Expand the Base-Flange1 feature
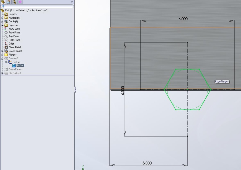Image resolution: width=241 pixels, height=170 pixels. [x=2, y=51]
